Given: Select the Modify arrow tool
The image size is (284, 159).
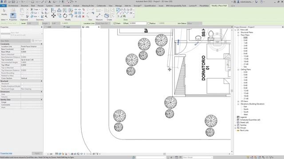Looking at the screenshot, I should pyautogui.click(x=4, y=11).
